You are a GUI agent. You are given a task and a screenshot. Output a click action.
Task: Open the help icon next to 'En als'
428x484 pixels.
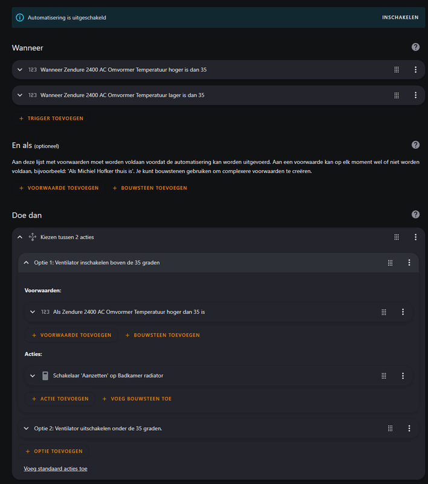point(415,145)
